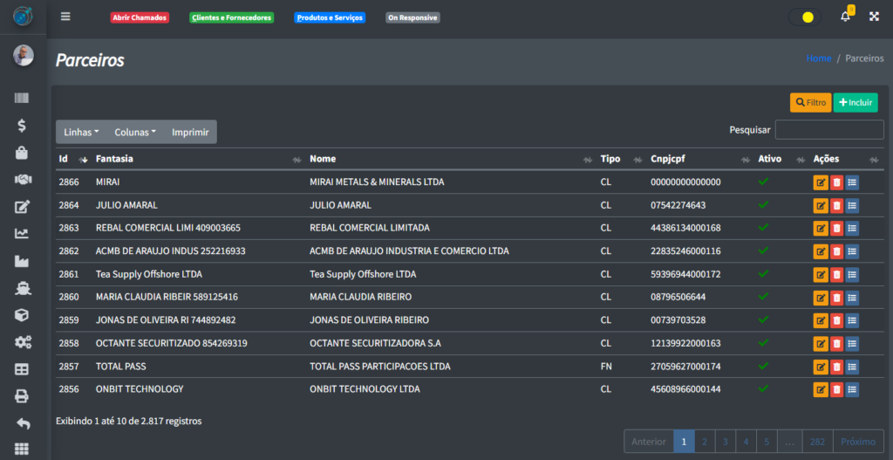Click the handshake icon in sidebar
This screenshot has width=893, height=460.
click(x=22, y=180)
